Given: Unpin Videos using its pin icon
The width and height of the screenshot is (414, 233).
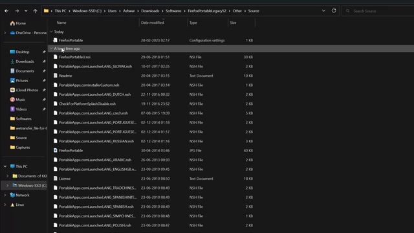Looking at the screenshot, I should click(44, 109).
